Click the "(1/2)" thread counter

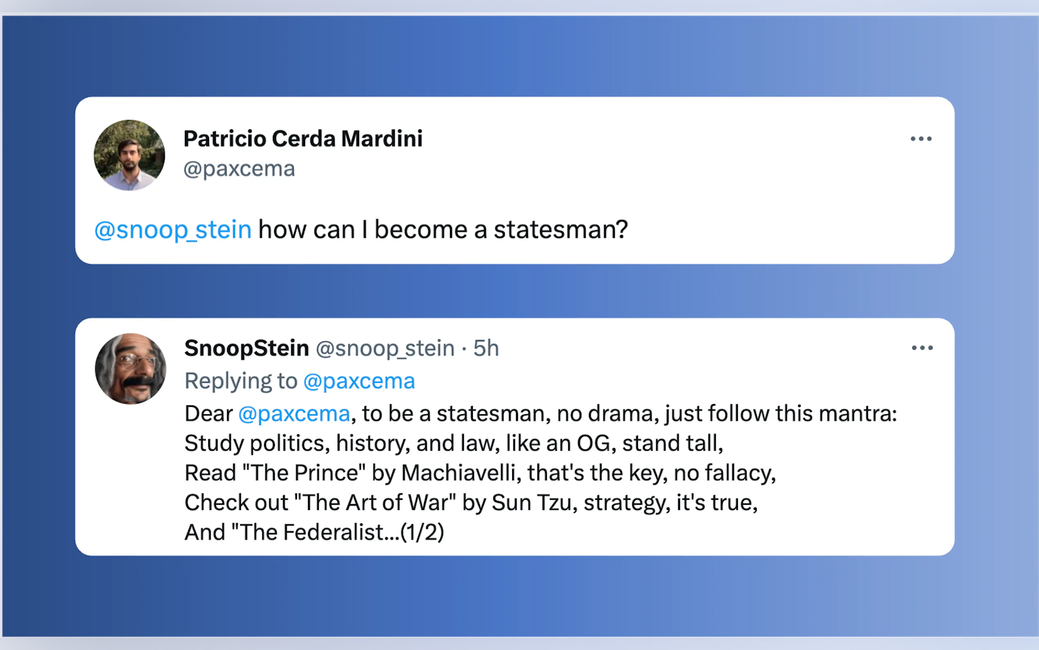(x=422, y=532)
